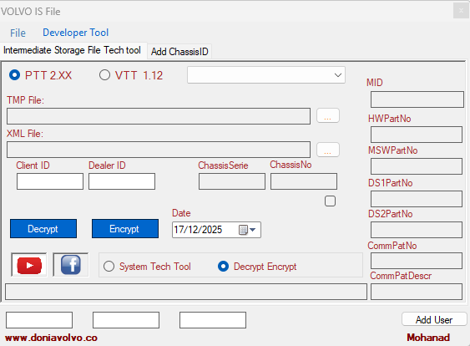The image size is (470, 346).
Task: Open the Developer Tool menu
Action: tap(75, 33)
